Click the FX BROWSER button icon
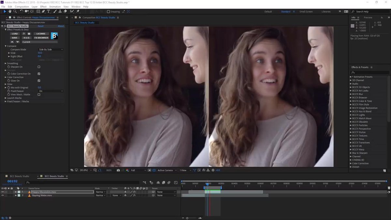 click(41, 38)
